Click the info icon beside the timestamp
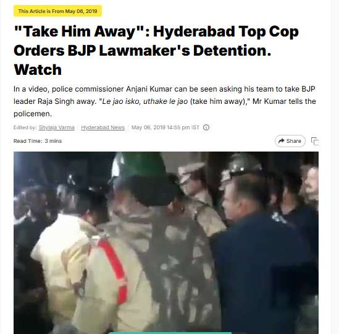The width and height of the screenshot is (339, 334). tap(206, 127)
